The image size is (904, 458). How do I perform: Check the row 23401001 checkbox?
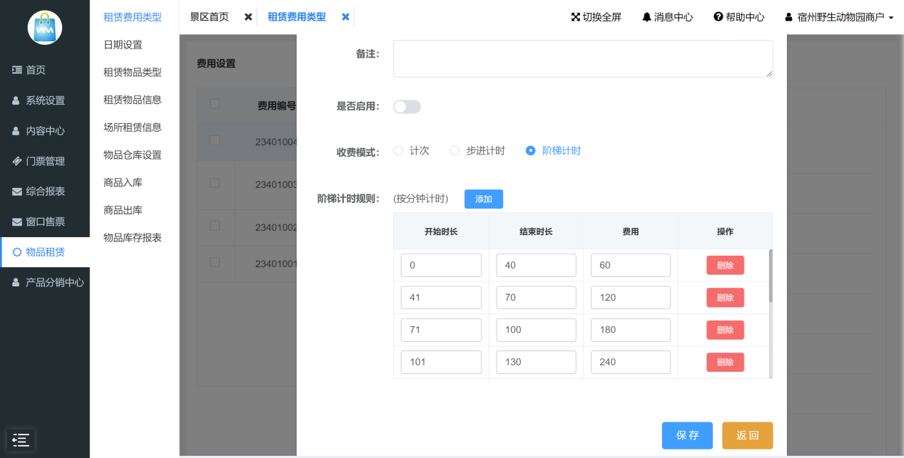click(x=215, y=261)
